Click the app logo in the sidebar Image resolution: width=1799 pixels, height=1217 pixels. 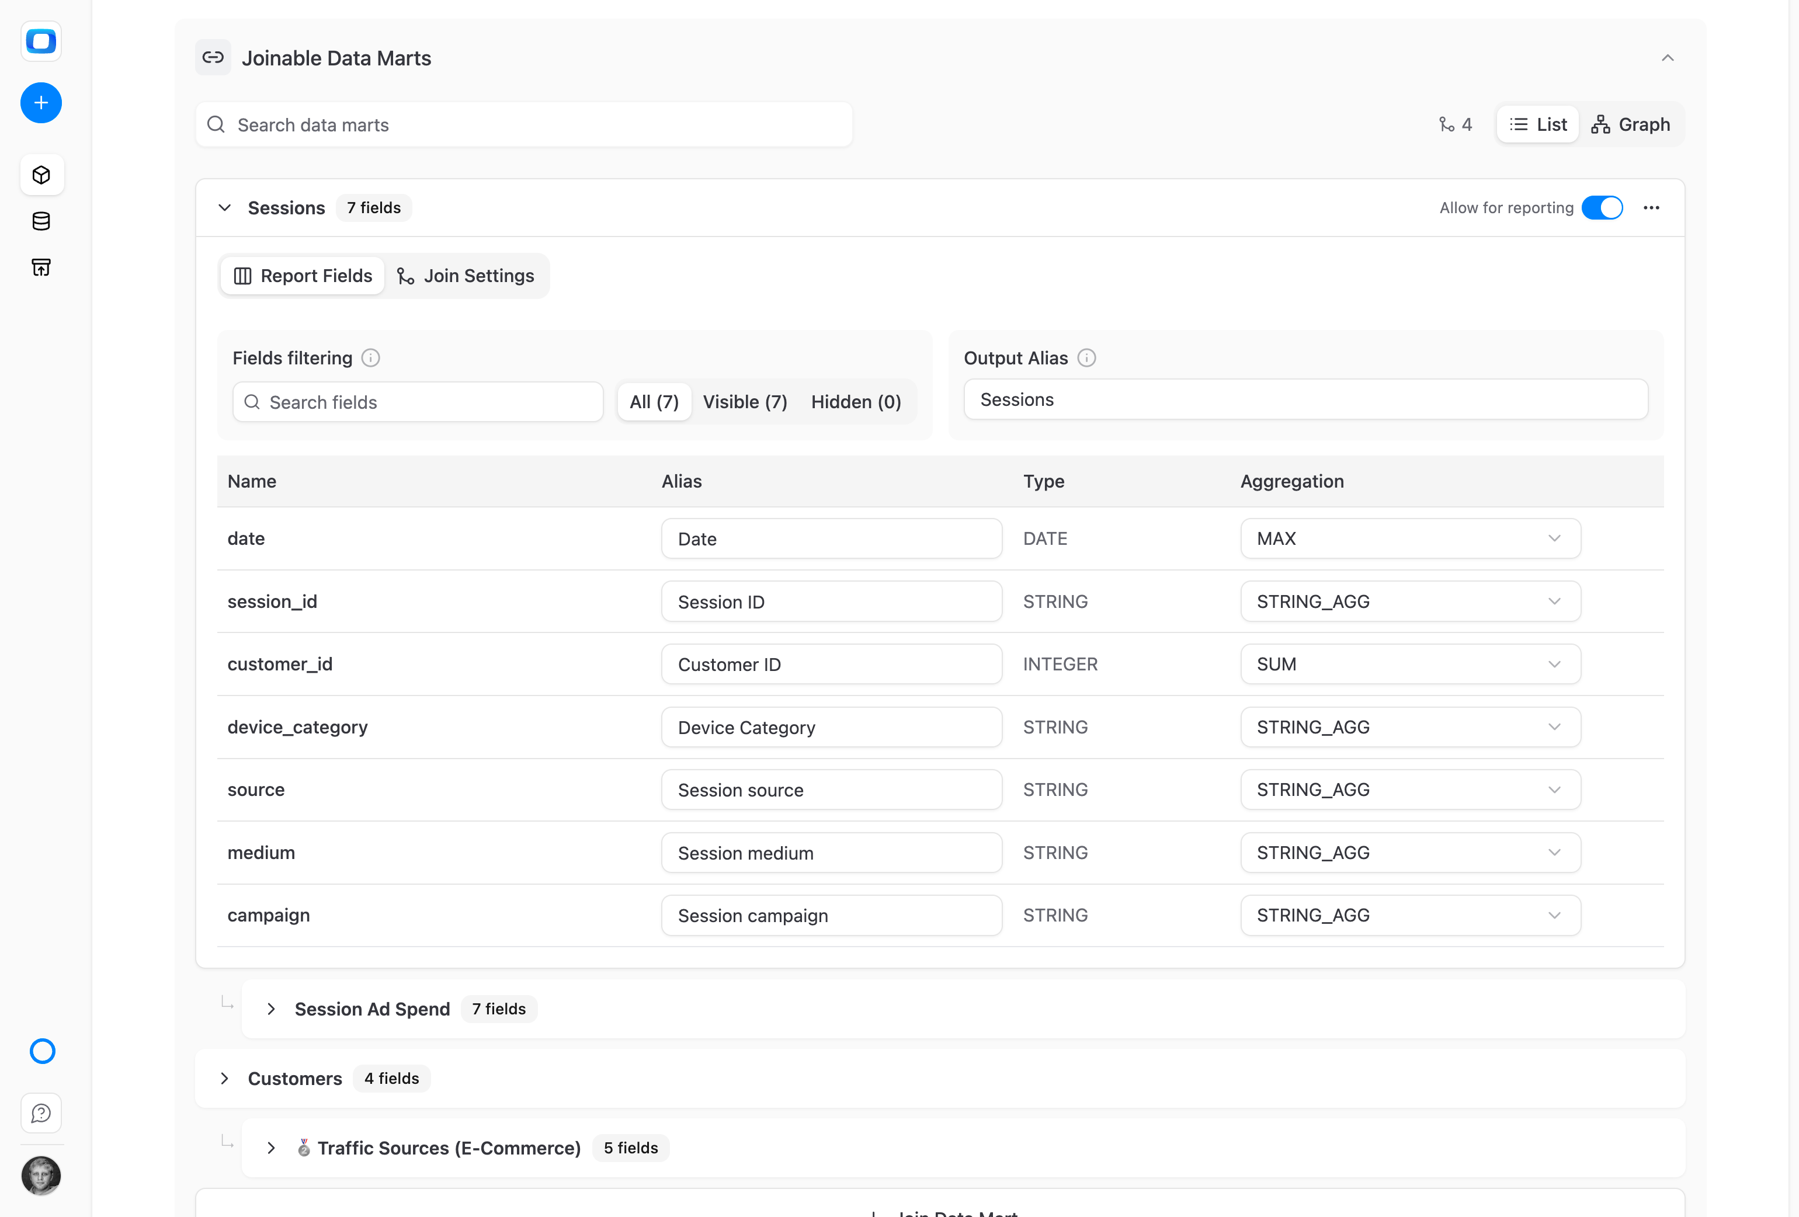pyautogui.click(x=41, y=40)
